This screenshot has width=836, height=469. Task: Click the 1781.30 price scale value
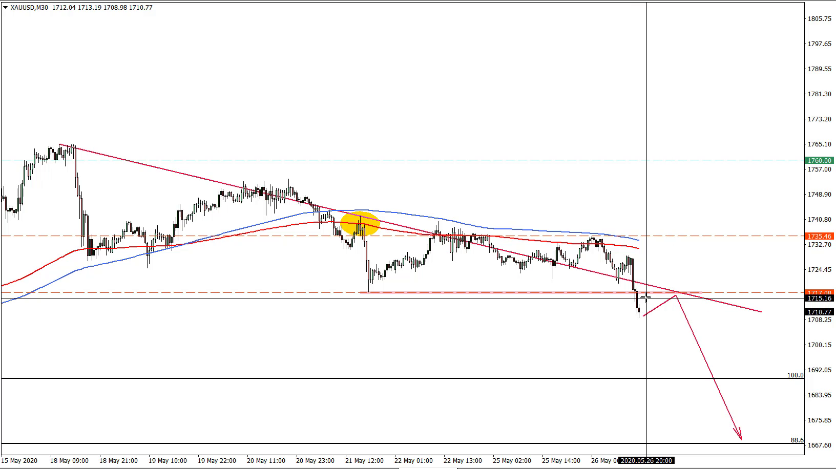819,94
